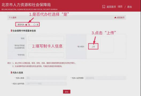Open 返回首页 link in the top header

111,7
